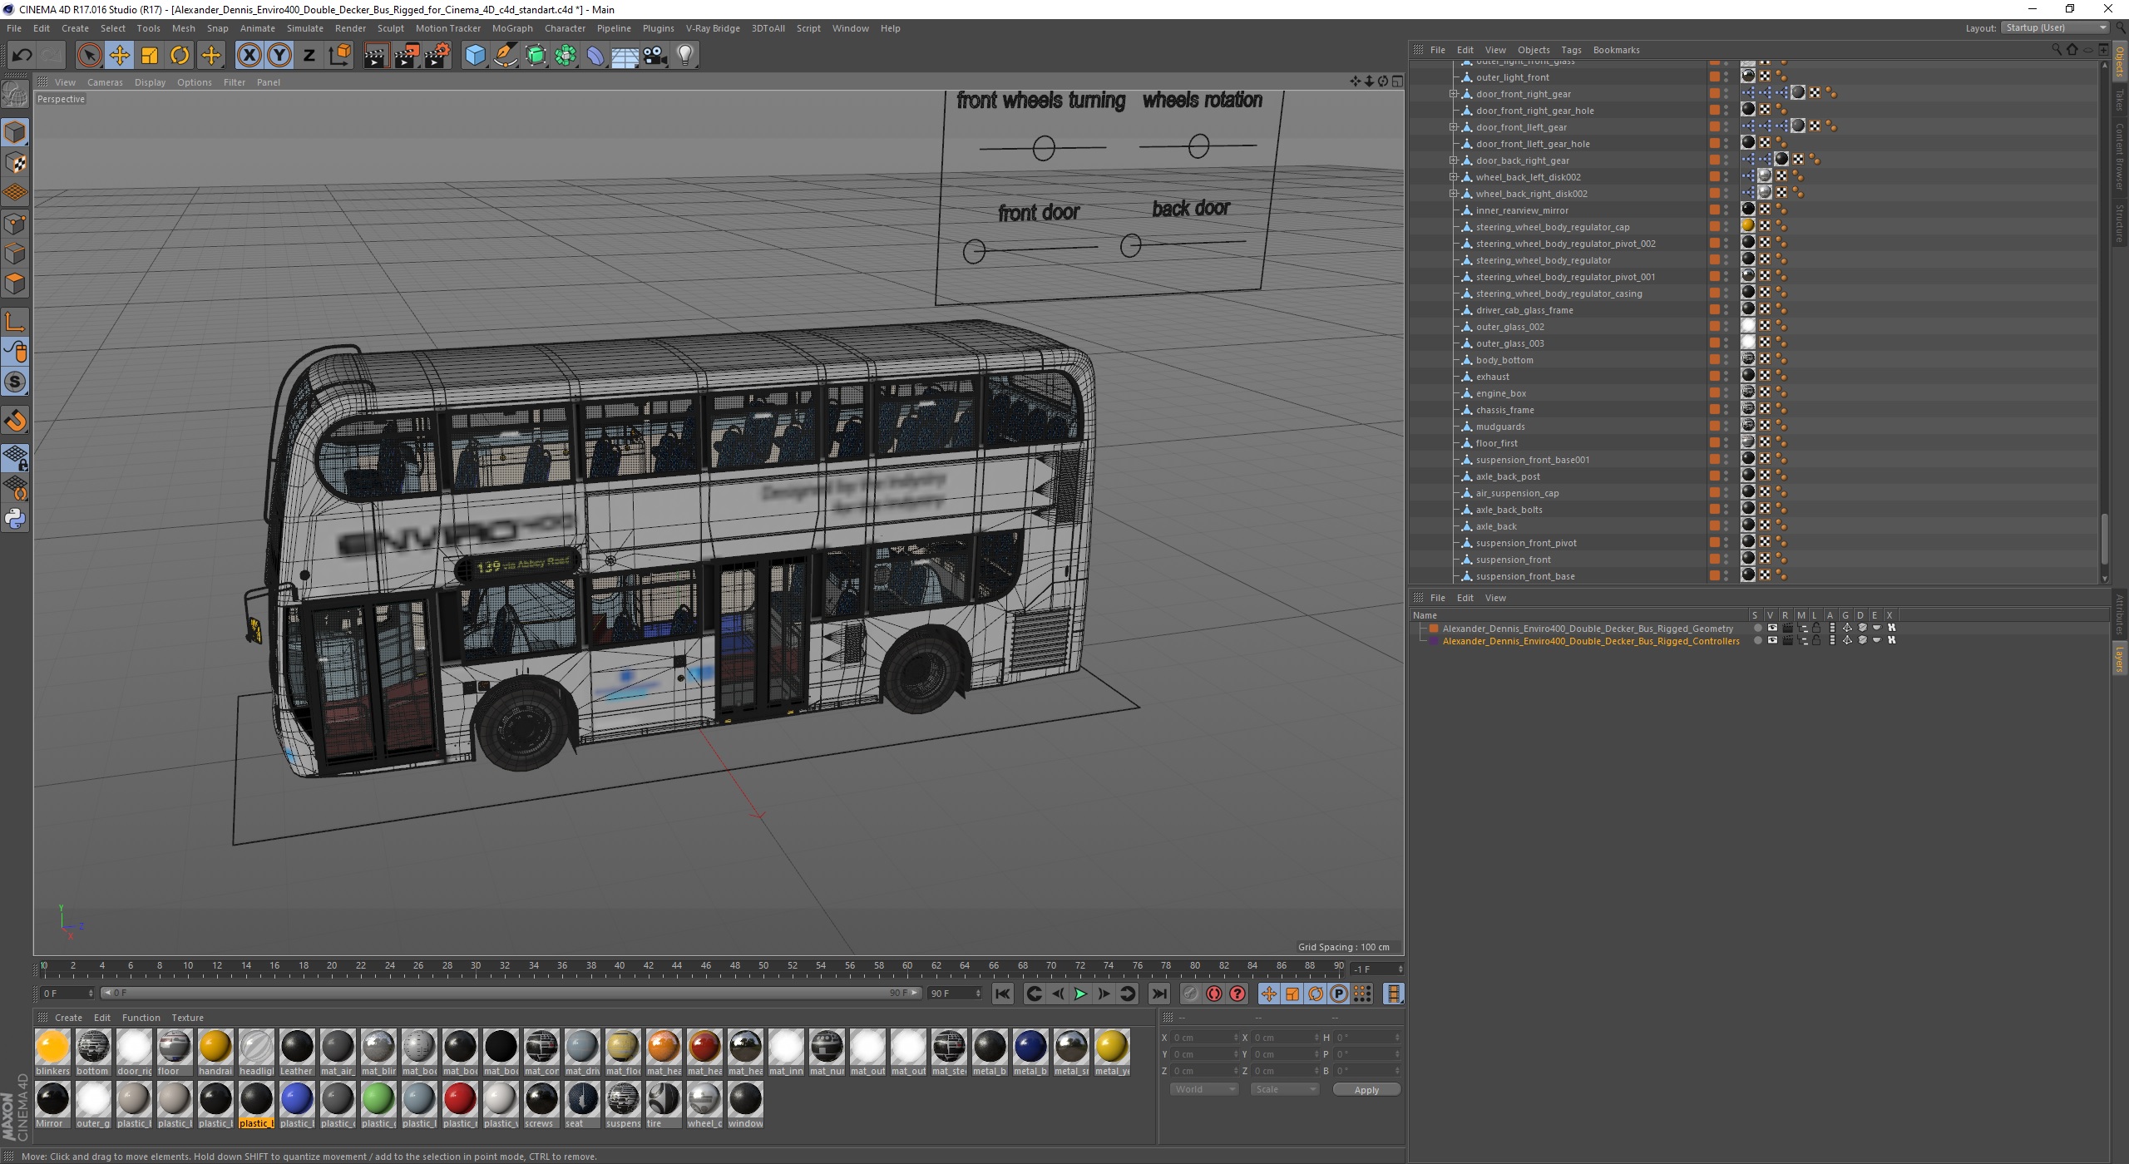The image size is (2129, 1164).
Task: Open the Create menu in material manager
Action: pyautogui.click(x=68, y=1018)
